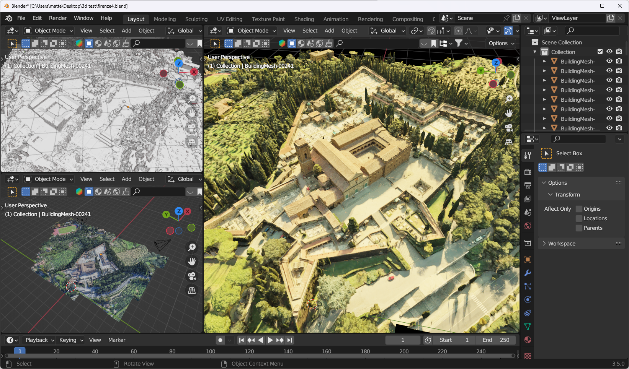Click the Select Box tool icon in Properties
Screen dimensions: 629x369
tap(546, 153)
